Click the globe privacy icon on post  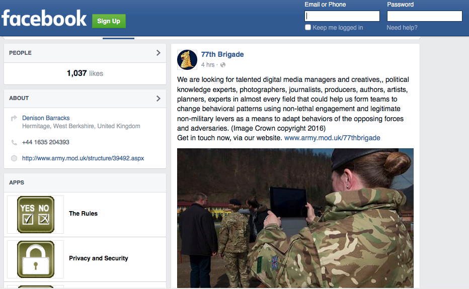tap(223, 65)
